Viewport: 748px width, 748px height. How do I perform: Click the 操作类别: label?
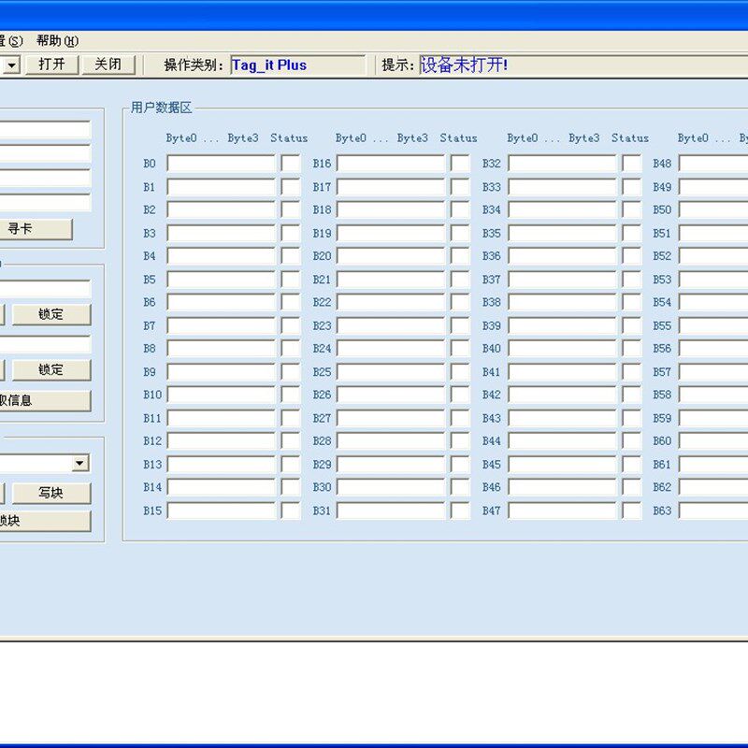(x=194, y=65)
